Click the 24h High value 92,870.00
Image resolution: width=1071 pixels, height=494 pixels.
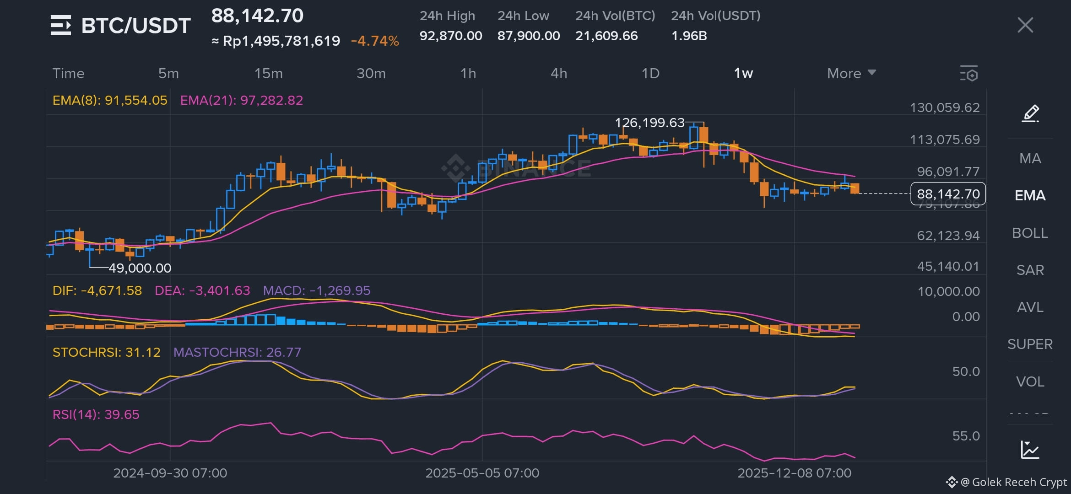[x=451, y=36]
